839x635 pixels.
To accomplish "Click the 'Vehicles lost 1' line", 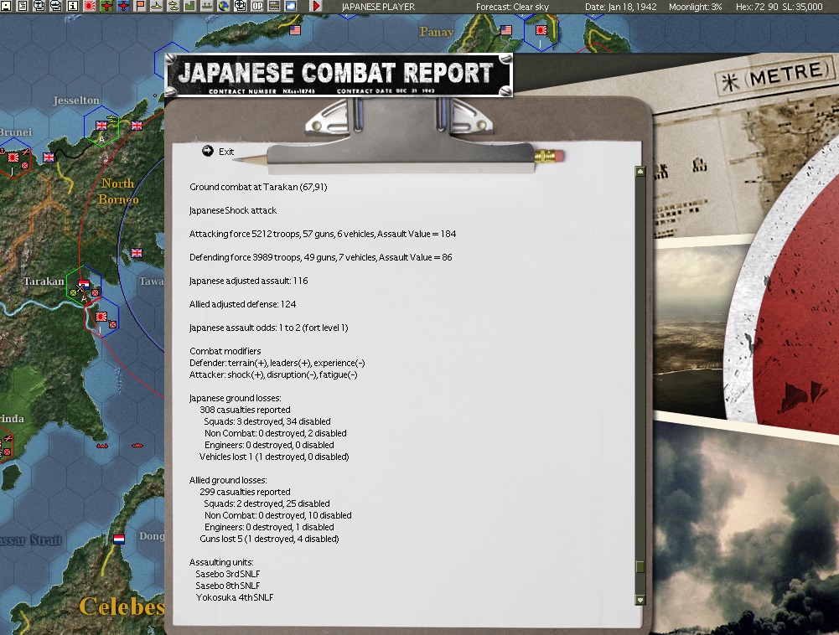I will pyautogui.click(x=274, y=457).
